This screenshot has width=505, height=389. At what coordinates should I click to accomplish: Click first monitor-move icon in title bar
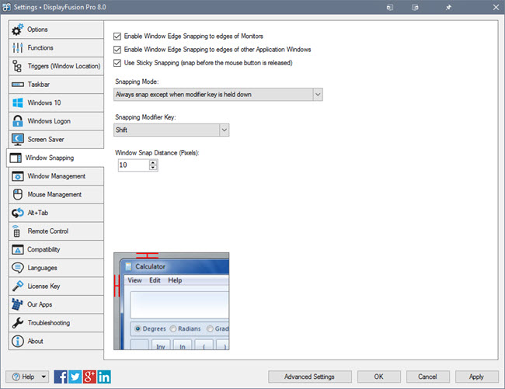390,7
